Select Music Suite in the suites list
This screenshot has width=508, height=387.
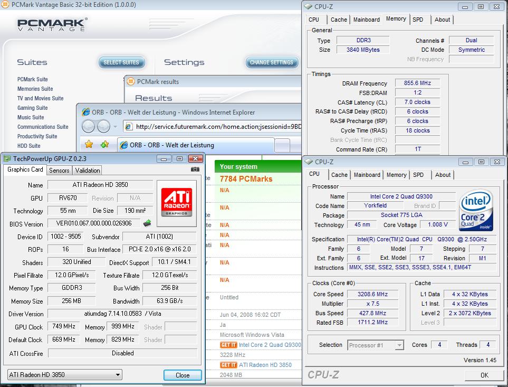coord(31,117)
